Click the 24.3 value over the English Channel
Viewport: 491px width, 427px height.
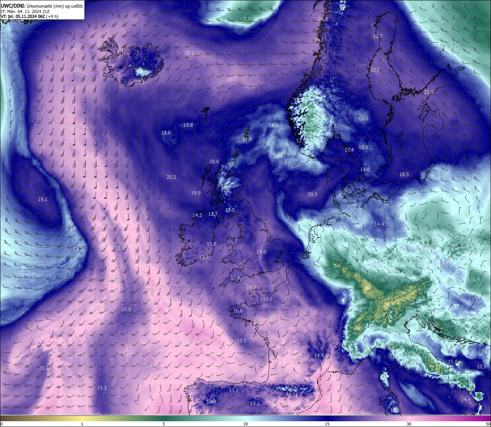tap(251, 287)
